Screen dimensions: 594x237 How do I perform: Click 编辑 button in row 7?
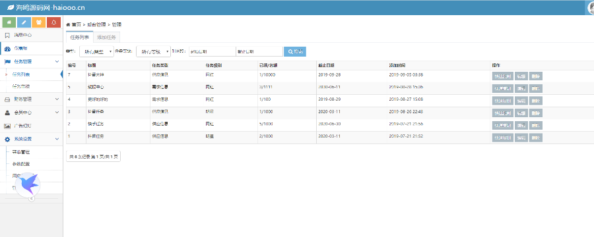point(521,76)
